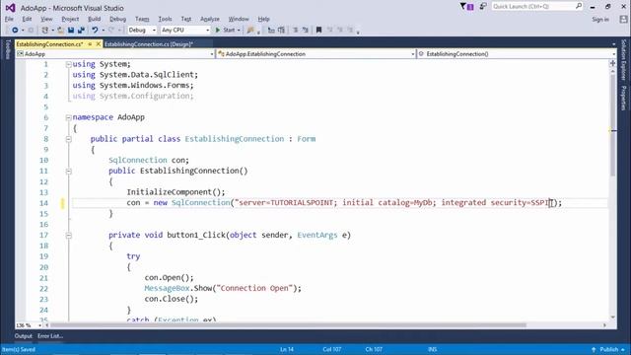
Task: Open the View menu
Action: [x=46, y=19]
